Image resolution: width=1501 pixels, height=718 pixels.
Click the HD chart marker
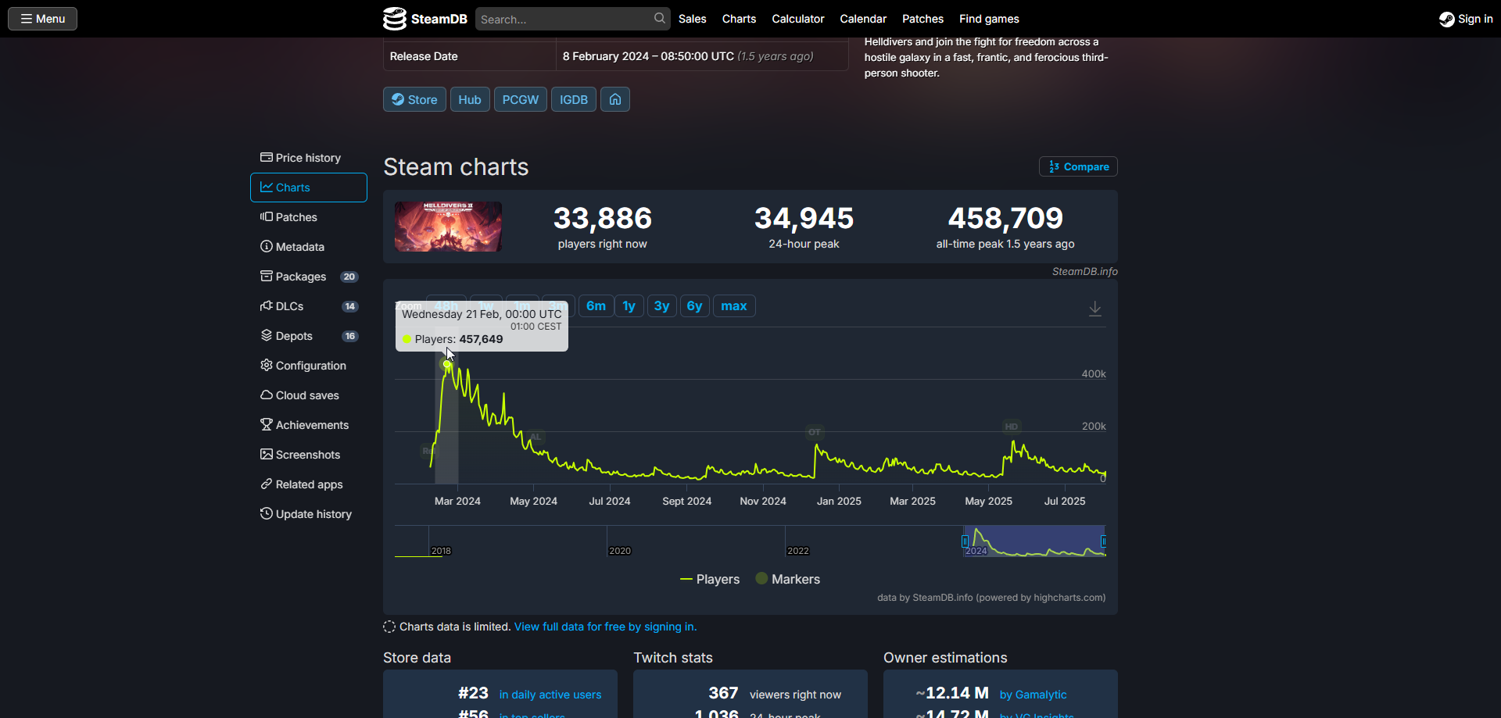pyautogui.click(x=1012, y=427)
